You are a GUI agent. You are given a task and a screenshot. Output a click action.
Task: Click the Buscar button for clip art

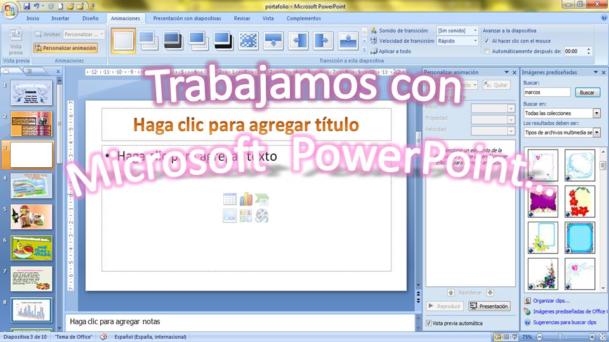tap(587, 92)
